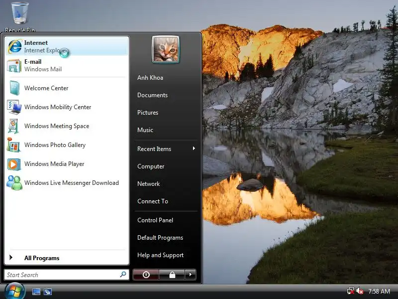Open Default Programs
Viewport: 398px width, 299px height.
160,238
